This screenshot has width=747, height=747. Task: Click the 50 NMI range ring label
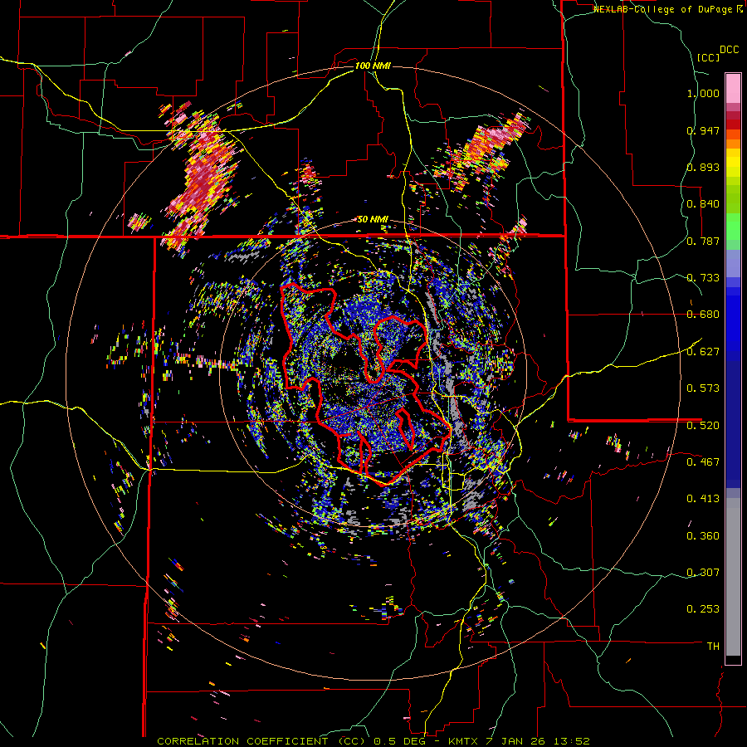373,219
